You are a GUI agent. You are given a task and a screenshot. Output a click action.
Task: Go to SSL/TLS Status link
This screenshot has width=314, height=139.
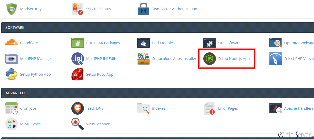pyautogui.click(x=99, y=9)
